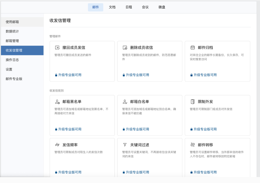The width and height of the screenshot is (260, 183).
Task: Click the 邮箱黑名单 person icon
Action: [57, 102]
